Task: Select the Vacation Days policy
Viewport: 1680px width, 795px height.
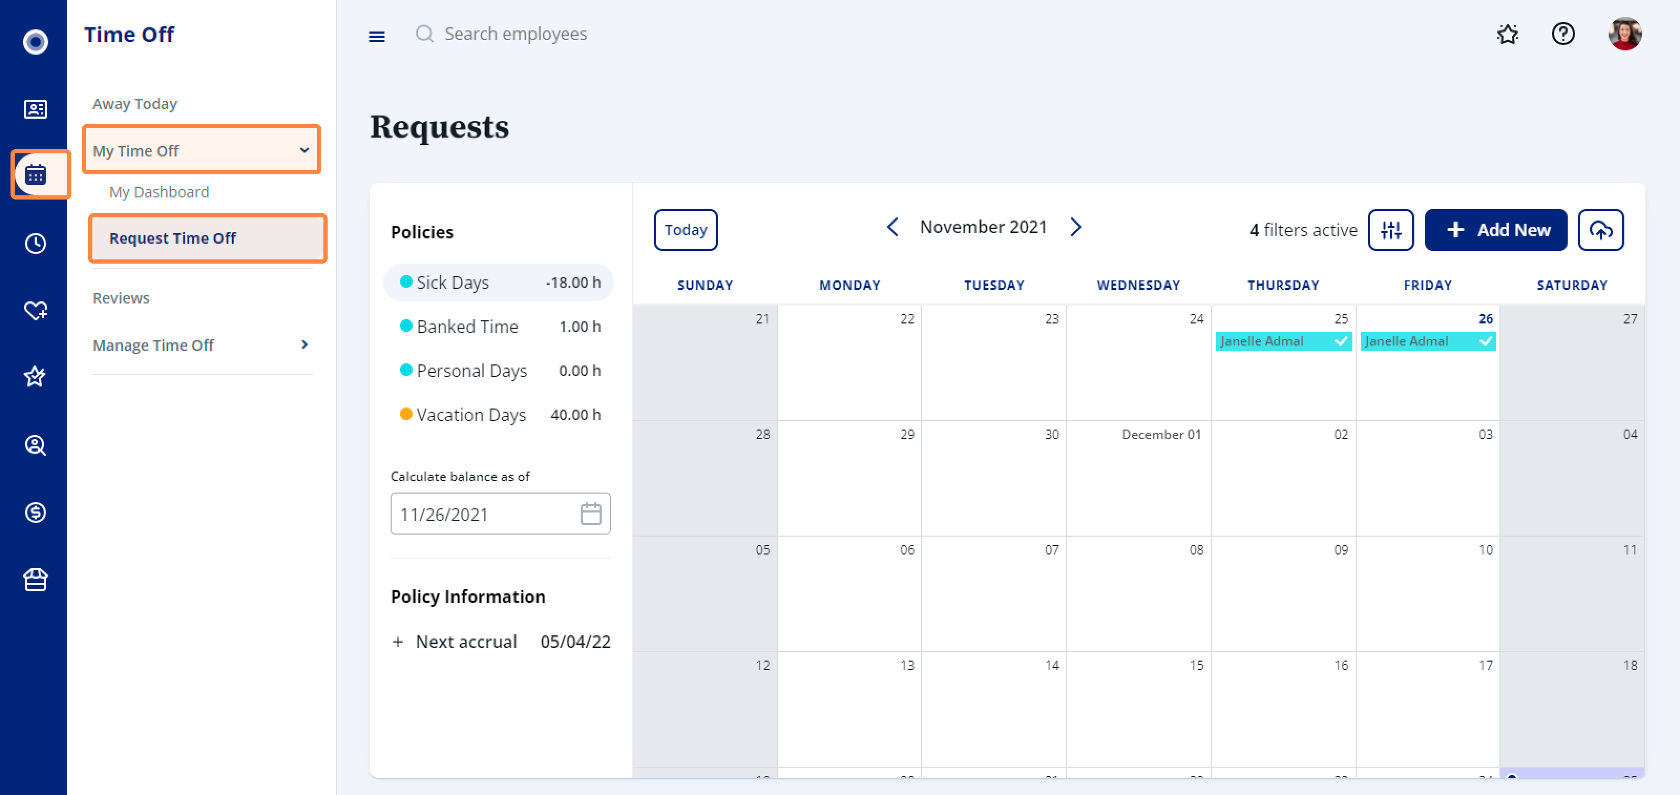Action: click(x=499, y=415)
